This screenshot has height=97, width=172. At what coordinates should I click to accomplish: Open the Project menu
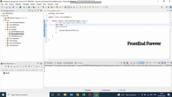39,4
